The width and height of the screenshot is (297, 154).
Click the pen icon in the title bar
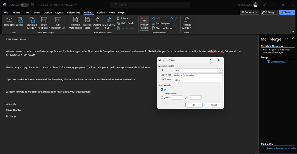point(265,5)
